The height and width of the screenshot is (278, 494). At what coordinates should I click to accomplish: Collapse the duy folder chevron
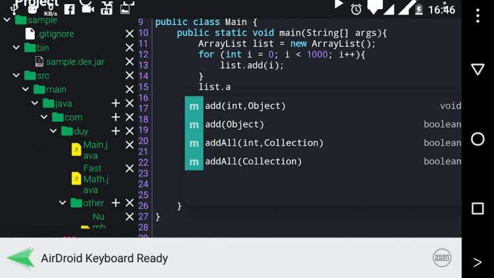[53, 131]
